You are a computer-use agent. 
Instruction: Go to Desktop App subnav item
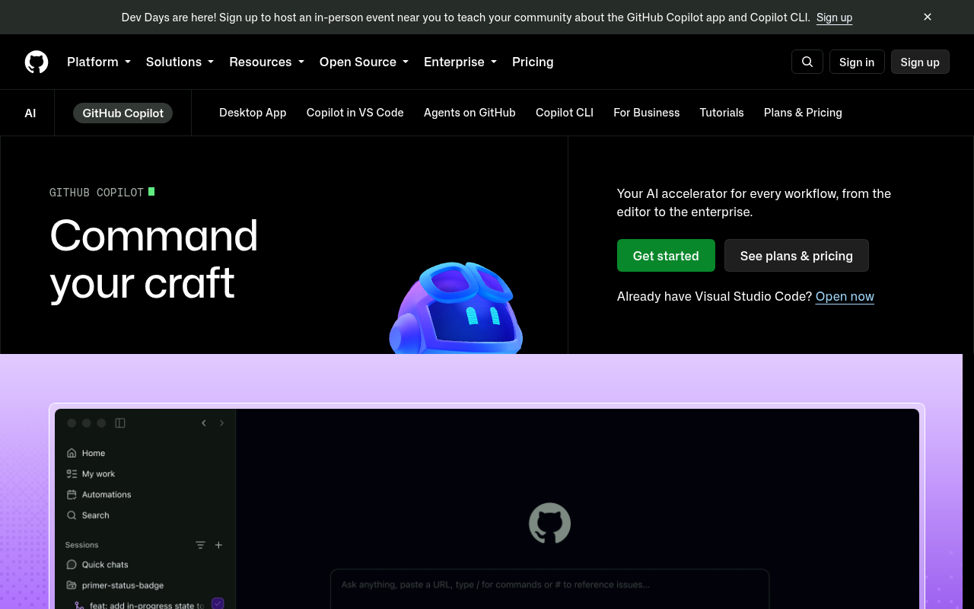click(x=253, y=113)
